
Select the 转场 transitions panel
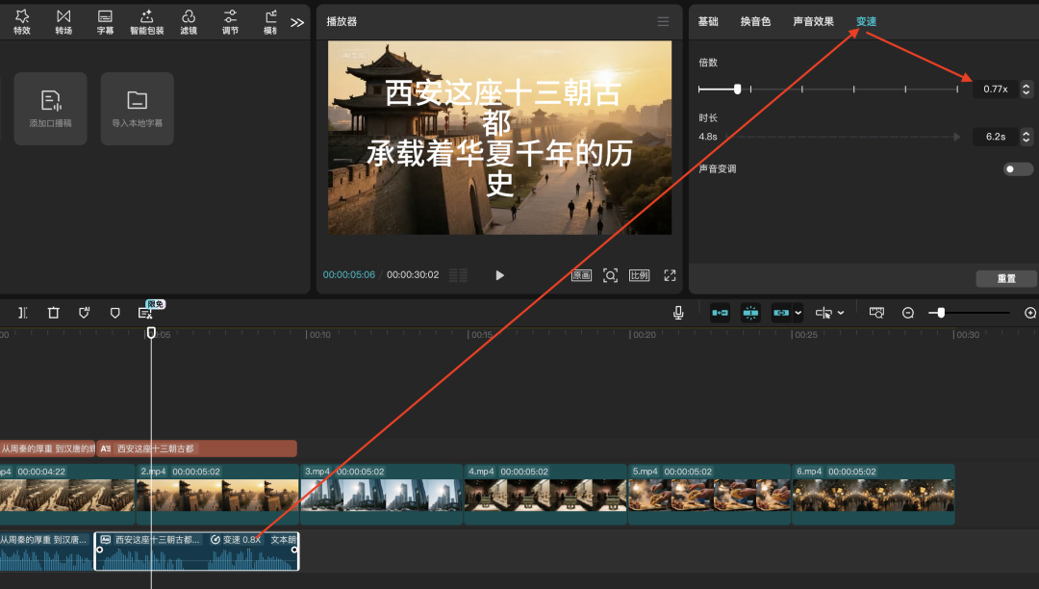[63, 21]
